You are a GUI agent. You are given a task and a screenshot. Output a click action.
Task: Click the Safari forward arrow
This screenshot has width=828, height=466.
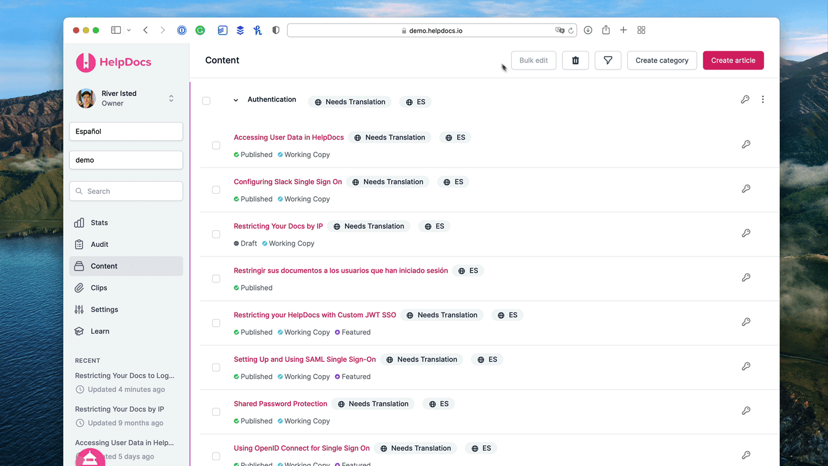[x=163, y=30]
